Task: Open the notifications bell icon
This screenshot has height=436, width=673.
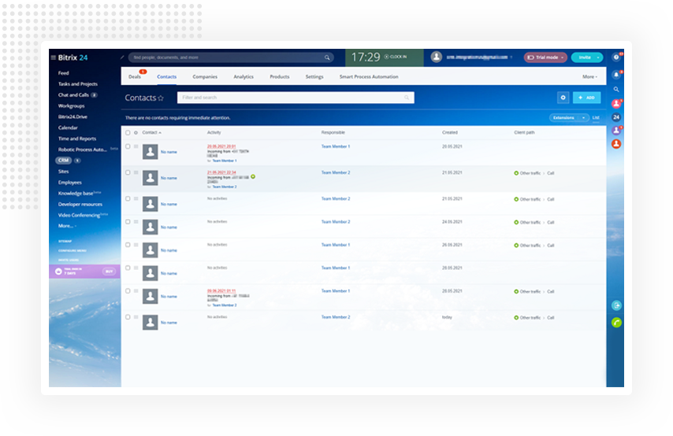Action: 616,75
